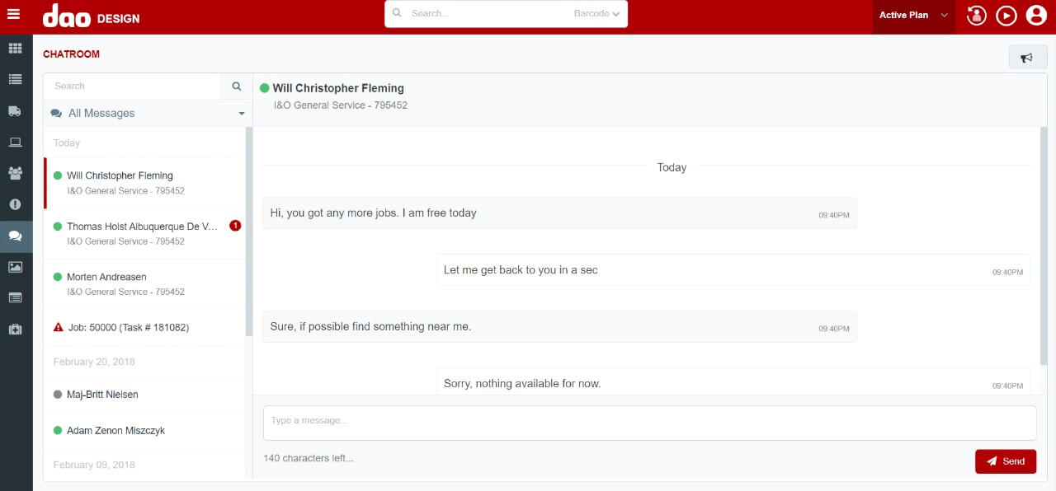The image size is (1056, 491).
Task: Click the medical kit icon in sidebar
Action: click(x=15, y=330)
